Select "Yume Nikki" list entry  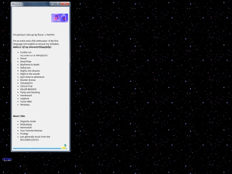pos(26,102)
